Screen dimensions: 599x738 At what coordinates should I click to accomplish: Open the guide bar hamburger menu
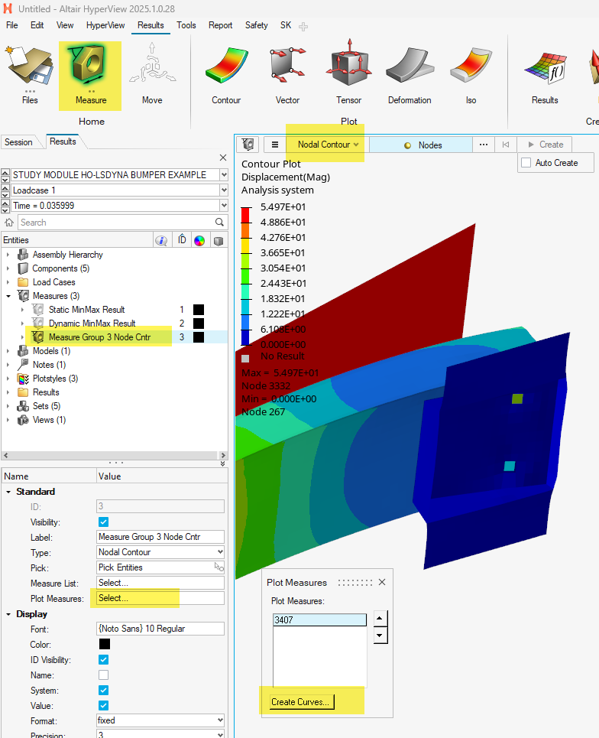tap(275, 145)
